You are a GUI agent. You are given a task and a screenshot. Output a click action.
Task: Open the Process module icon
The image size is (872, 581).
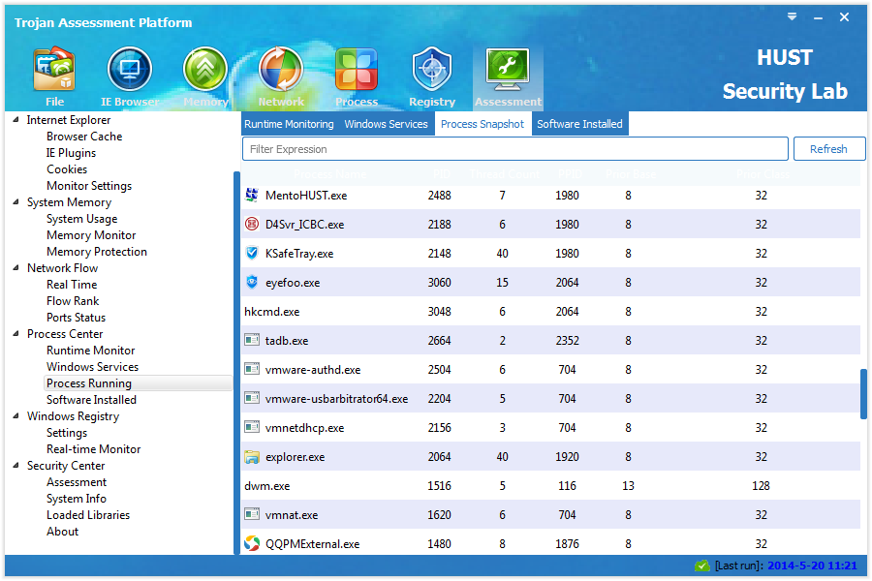click(x=357, y=69)
